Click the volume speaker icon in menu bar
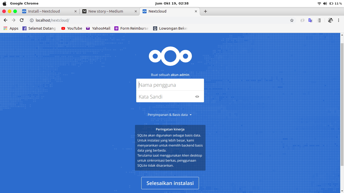This screenshot has width=344, height=193. tap(325, 4)
